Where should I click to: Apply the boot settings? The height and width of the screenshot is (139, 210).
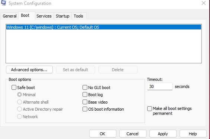click(x=163, y=134)
